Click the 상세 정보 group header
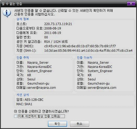Screen dimensions: 137x129 (23, 19)
